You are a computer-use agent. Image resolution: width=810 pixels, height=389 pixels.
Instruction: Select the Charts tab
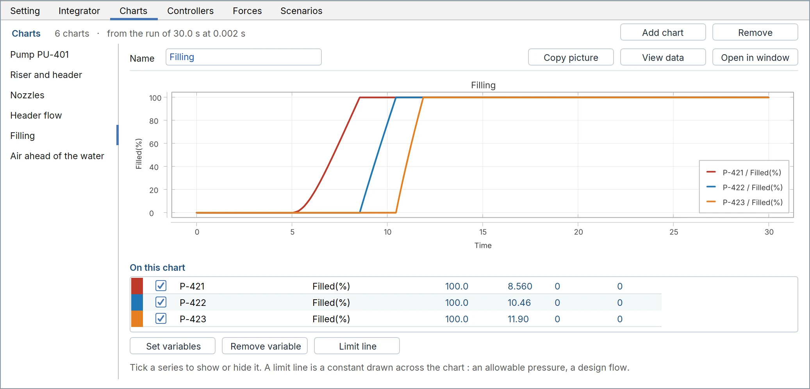[134, 11]
